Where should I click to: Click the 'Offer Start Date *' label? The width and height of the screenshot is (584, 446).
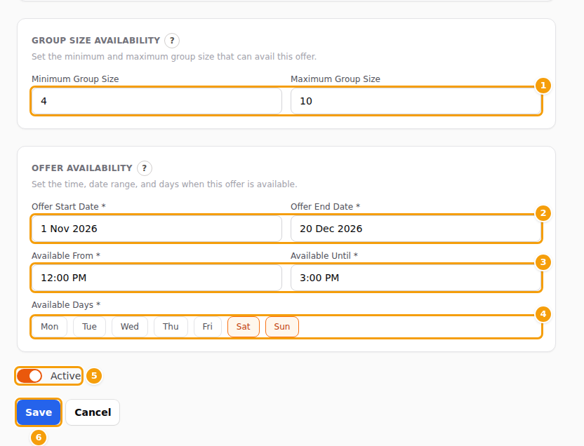coord(69,206)
